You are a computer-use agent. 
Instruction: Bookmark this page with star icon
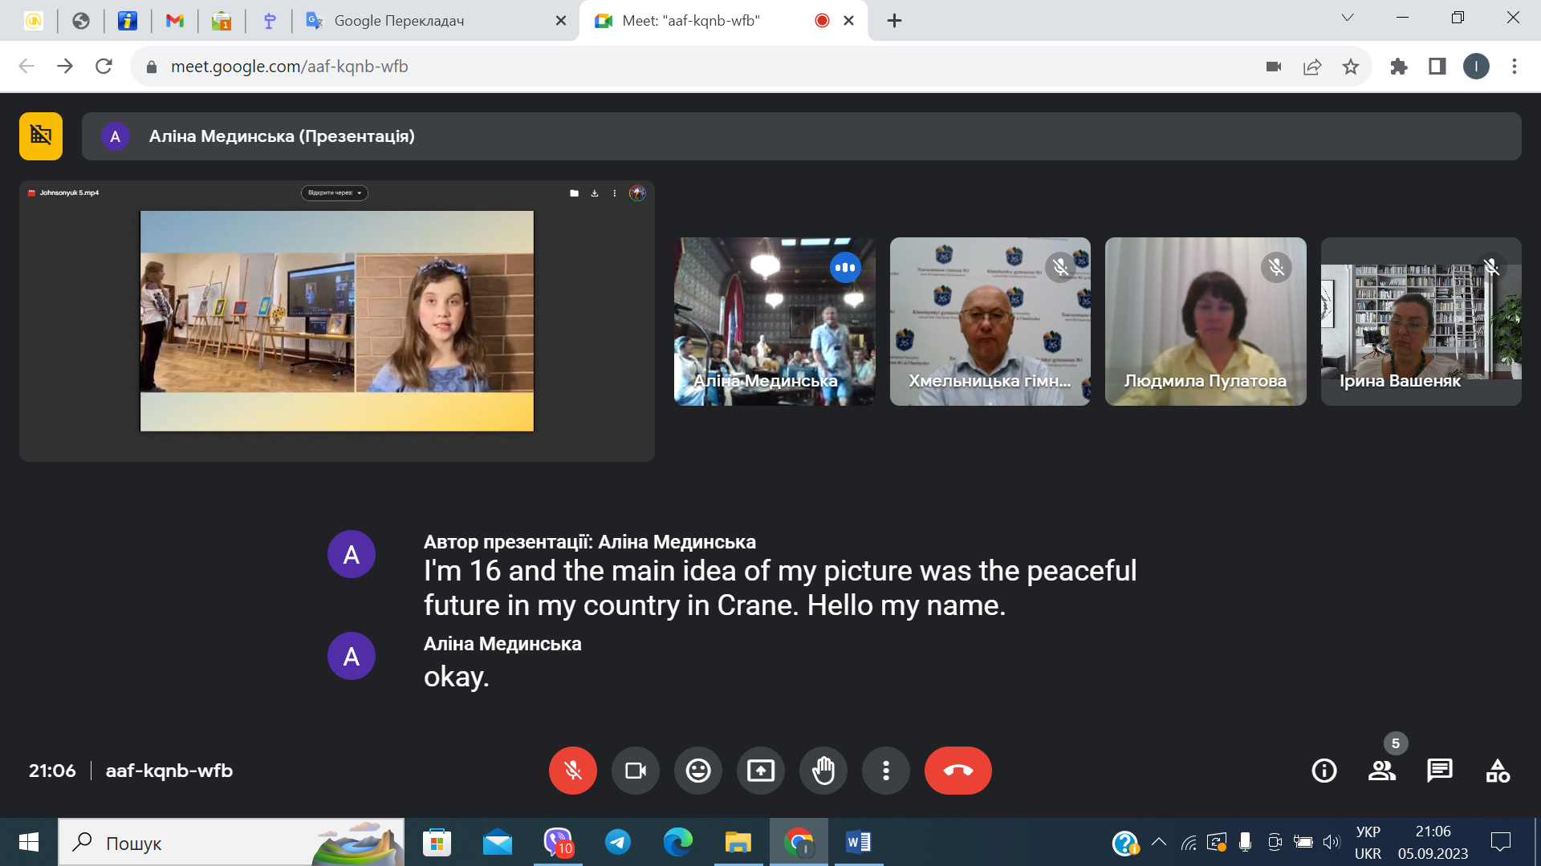click(1351, 67)
